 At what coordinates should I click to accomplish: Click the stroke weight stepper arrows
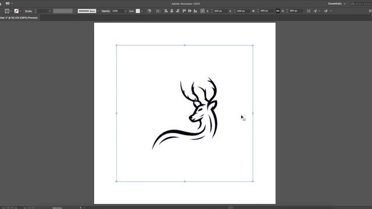(x=35, y=11)
